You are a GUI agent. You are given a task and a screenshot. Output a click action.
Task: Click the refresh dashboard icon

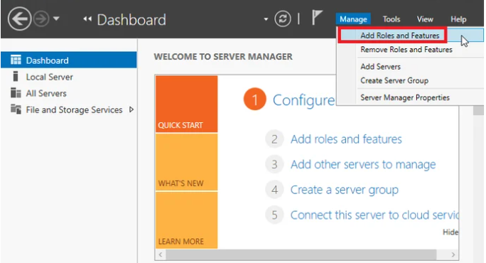pyautogui.click(x=283, y=19)
